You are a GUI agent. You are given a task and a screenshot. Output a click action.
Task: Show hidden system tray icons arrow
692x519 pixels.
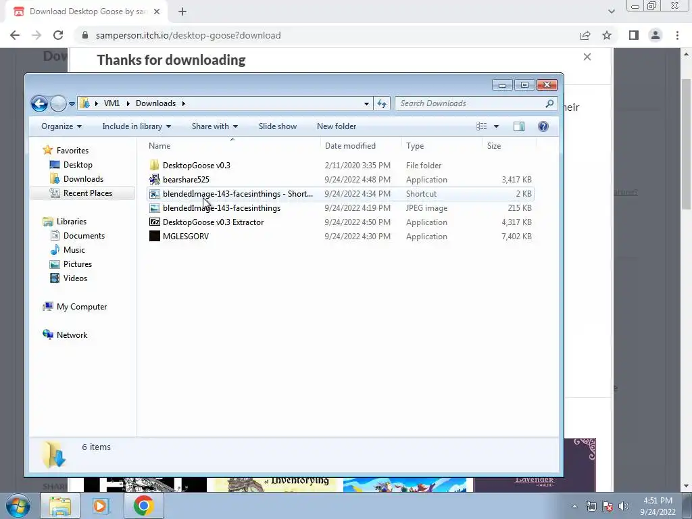(x=574, y=506)
